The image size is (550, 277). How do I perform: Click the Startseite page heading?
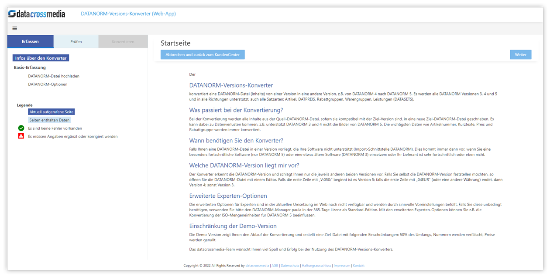175,43
